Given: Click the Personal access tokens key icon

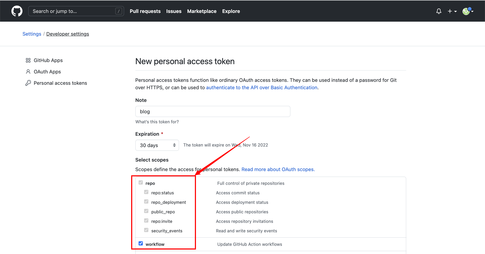Looking at the screenshot, I should [28, 83].
